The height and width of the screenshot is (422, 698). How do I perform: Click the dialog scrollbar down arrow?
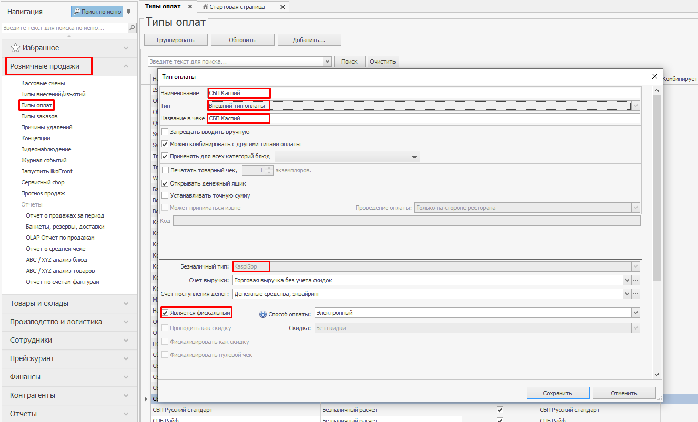[x=656, y=374]
